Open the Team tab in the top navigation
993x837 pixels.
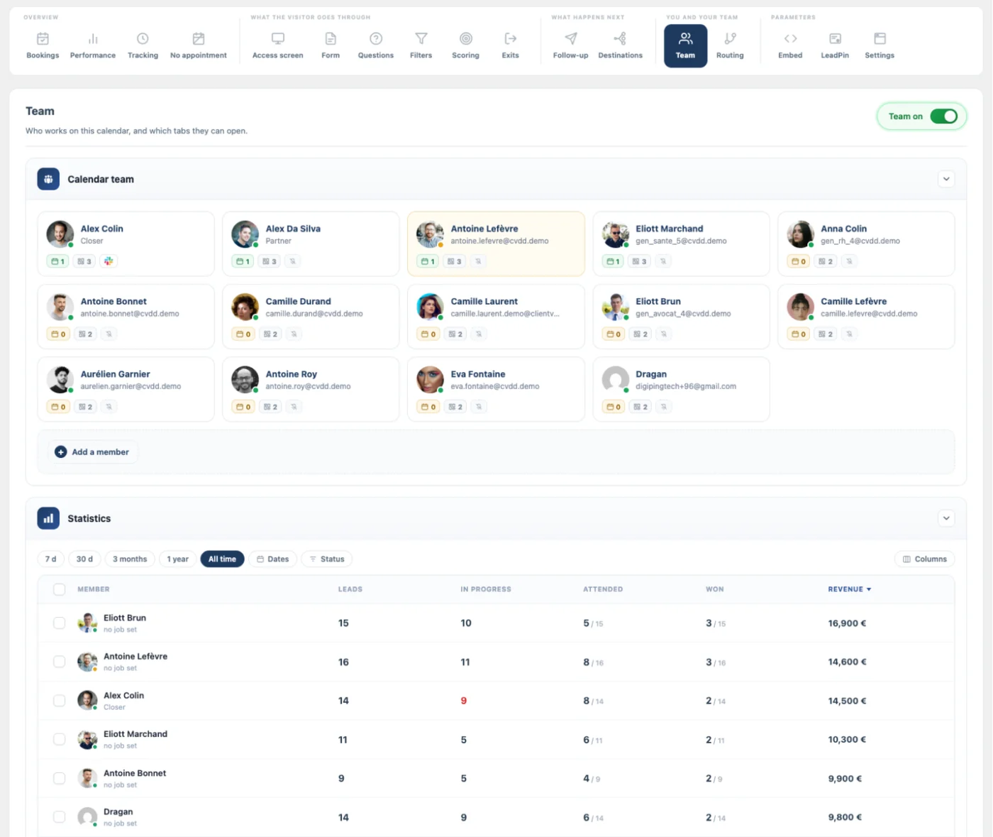coord(685,46)
